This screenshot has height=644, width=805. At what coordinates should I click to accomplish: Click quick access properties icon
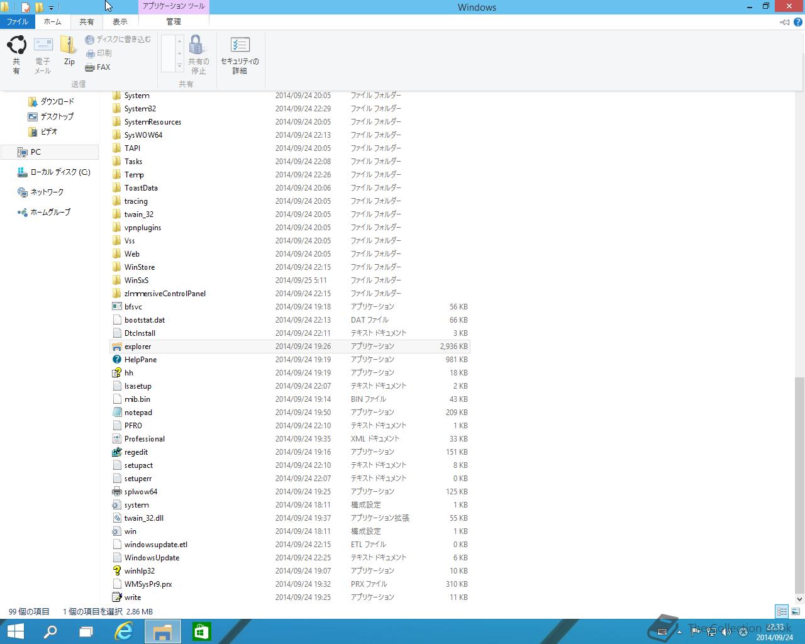26,8
